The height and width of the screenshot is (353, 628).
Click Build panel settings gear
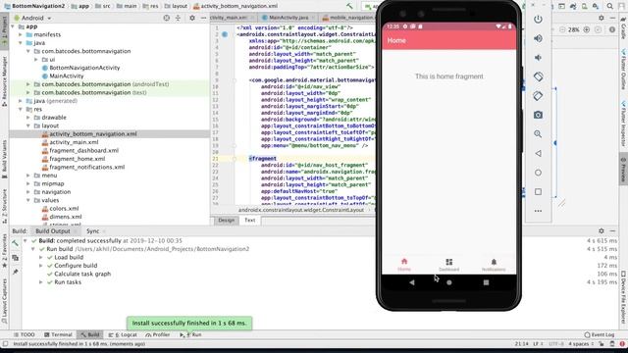pos(602,231)
